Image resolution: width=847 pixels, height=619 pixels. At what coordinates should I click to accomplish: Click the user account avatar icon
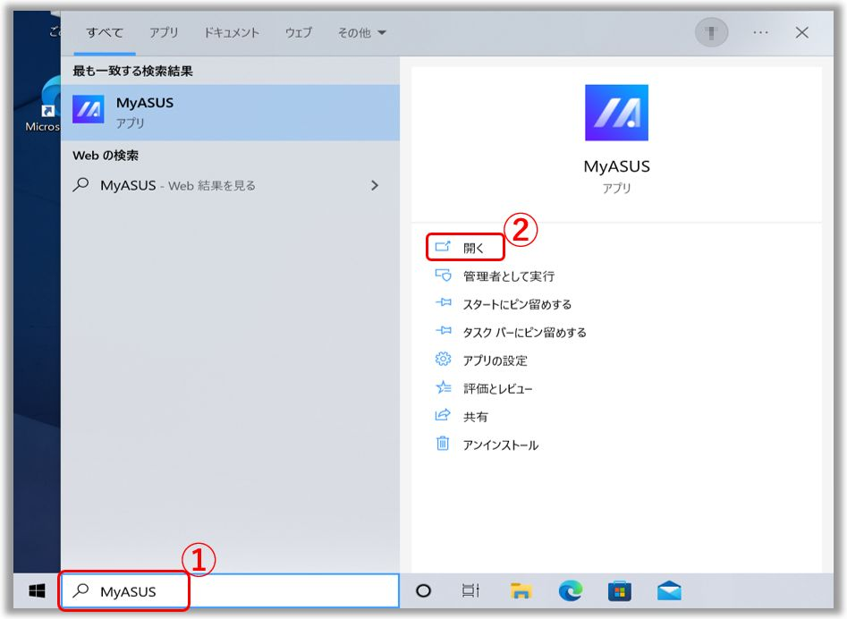click(x=711, y=32)
